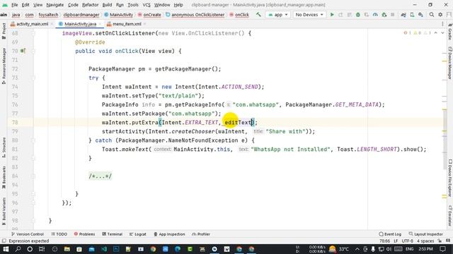The image size is (453, 254).
Task: Open App Inspection tool window
Action: click(x=169, y=234)
